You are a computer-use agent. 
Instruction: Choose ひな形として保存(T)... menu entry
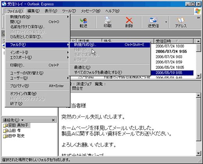tap(37, 37)
